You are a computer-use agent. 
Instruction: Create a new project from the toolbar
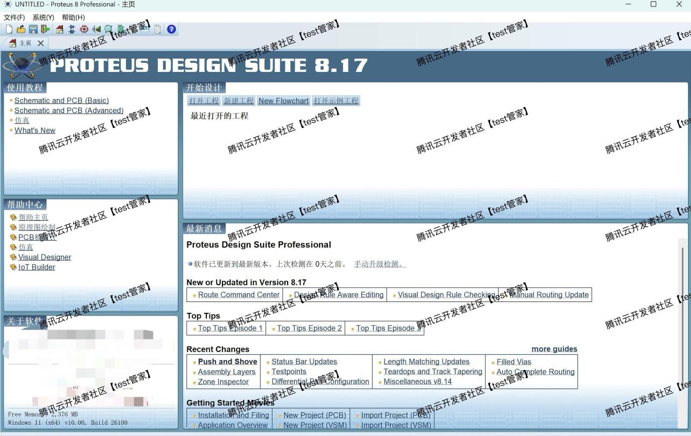(x=9, y=29)
